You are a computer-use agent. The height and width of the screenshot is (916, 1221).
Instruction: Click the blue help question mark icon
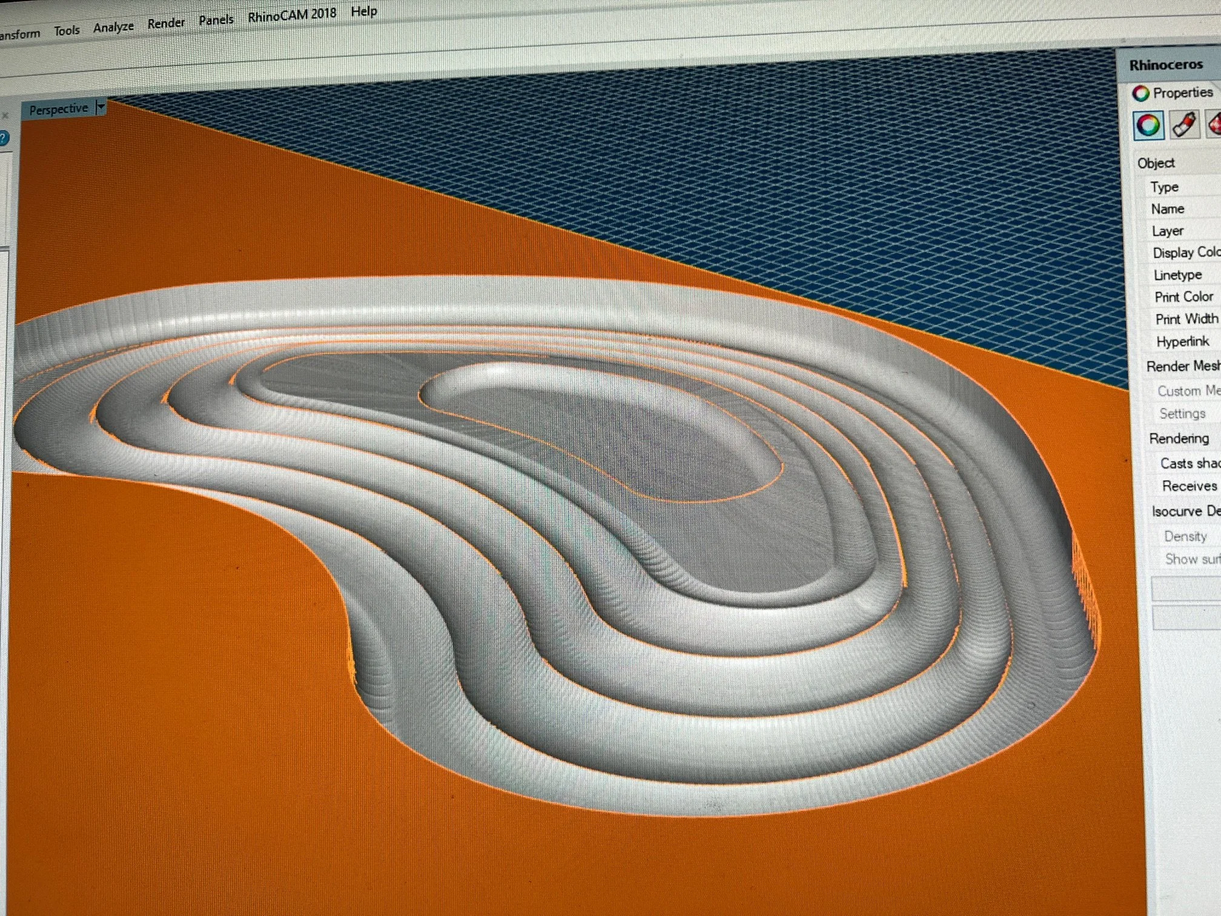[x=3, y=138]
